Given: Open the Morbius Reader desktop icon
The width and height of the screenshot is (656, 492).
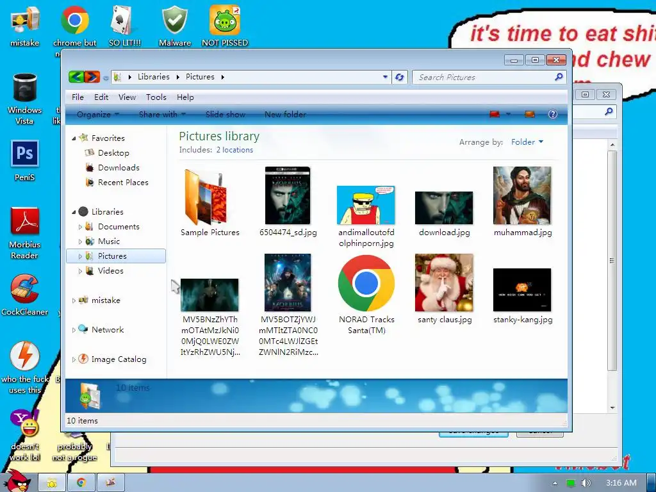Looking at the screenshot, I should tap(25, 233).
